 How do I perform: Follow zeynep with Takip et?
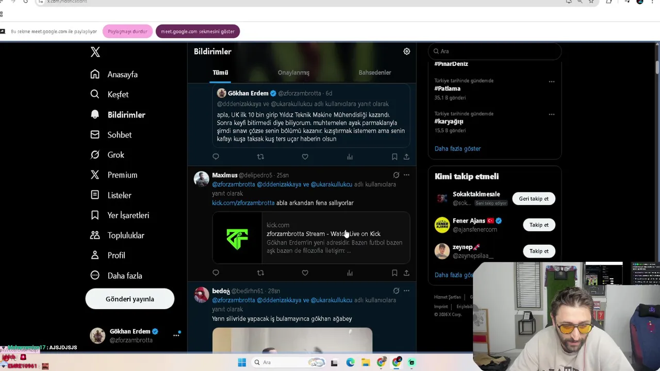pos(539,251)
